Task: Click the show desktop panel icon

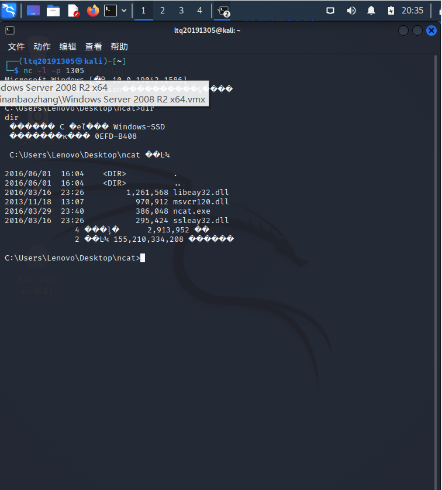Action: pos(33,11)
